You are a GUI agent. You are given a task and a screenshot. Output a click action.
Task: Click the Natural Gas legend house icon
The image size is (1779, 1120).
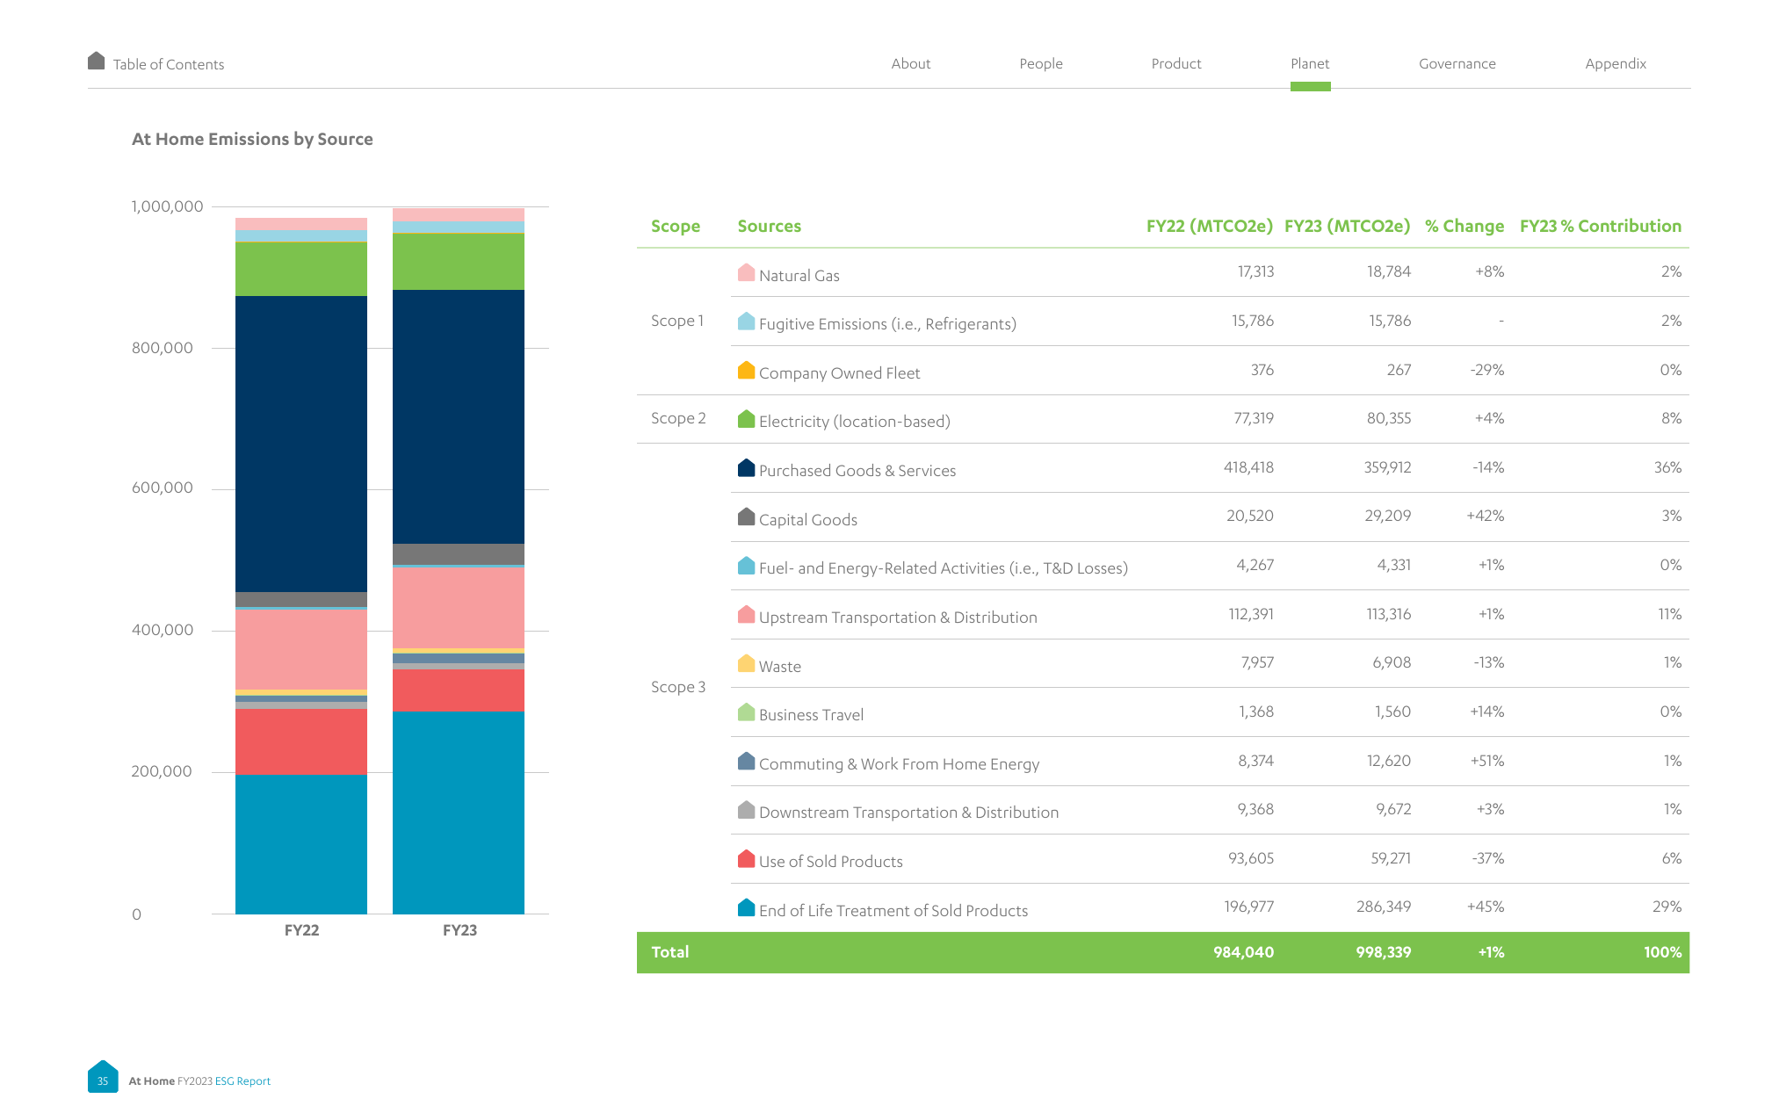pyautogui.click(x=747, y=272)
